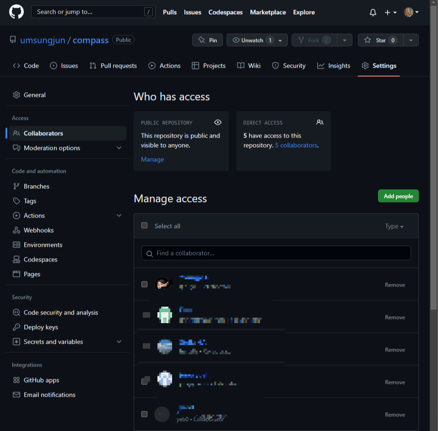
Task: Pin this repository
Action: point(207,40)
